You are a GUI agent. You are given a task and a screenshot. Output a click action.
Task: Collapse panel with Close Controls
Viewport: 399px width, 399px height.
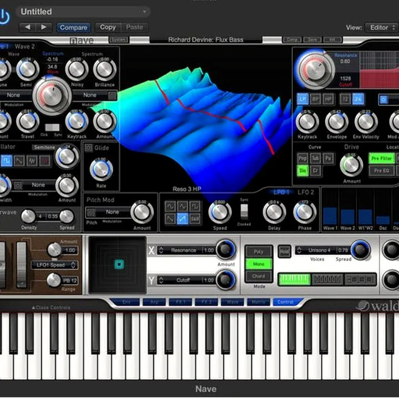tap(51, 308)
